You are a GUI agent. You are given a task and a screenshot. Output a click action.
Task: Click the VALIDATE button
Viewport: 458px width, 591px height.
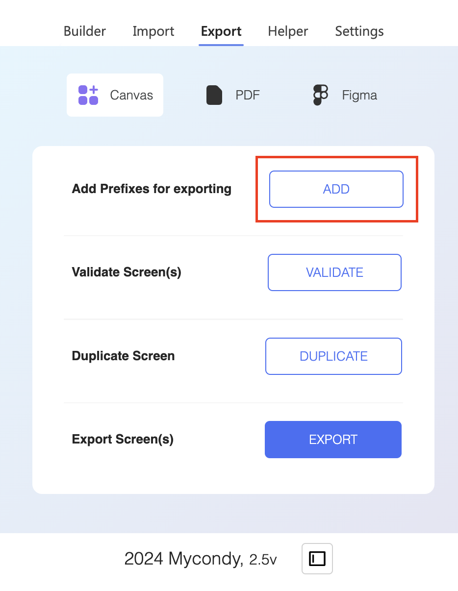click(334, 272)
